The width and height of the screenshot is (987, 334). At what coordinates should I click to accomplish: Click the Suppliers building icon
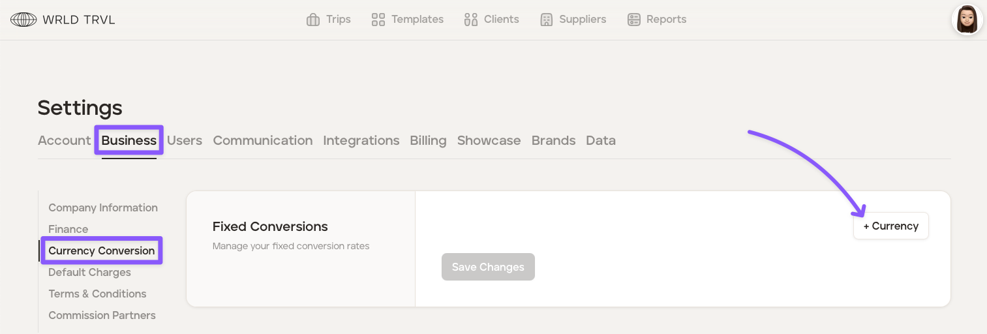(547, 20)
